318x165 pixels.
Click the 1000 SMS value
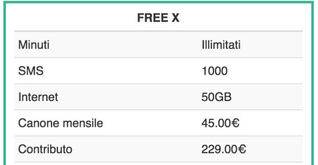(x=215, y=71)
